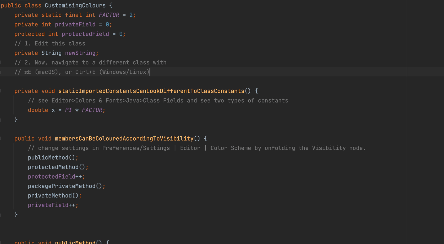
Task: Collapse the comment block fold marker at "// 2. Now"
Action: (1, 63)
